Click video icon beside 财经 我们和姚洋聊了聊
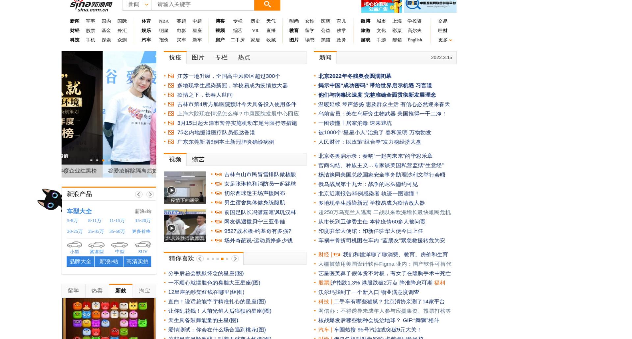 coord(337,255)
